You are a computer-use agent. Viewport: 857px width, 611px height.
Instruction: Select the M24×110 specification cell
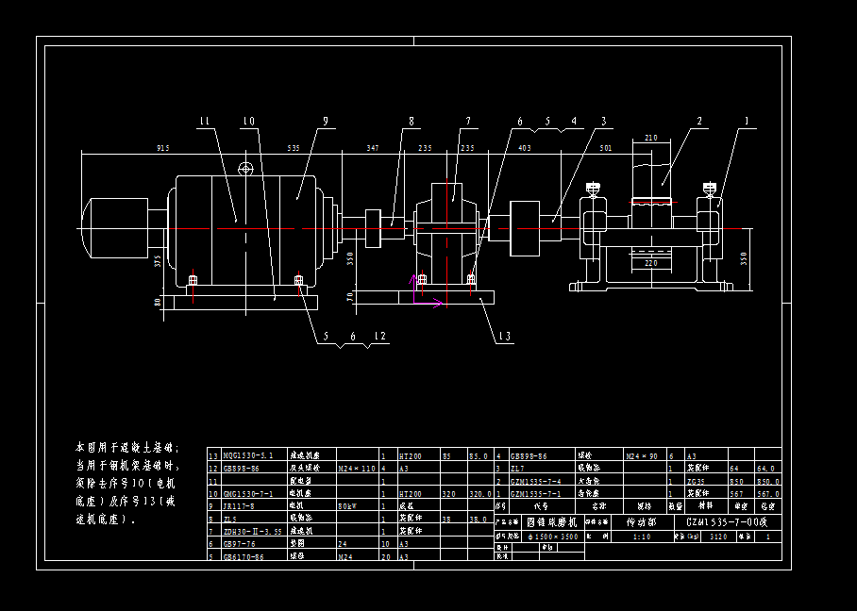[357, 469]
